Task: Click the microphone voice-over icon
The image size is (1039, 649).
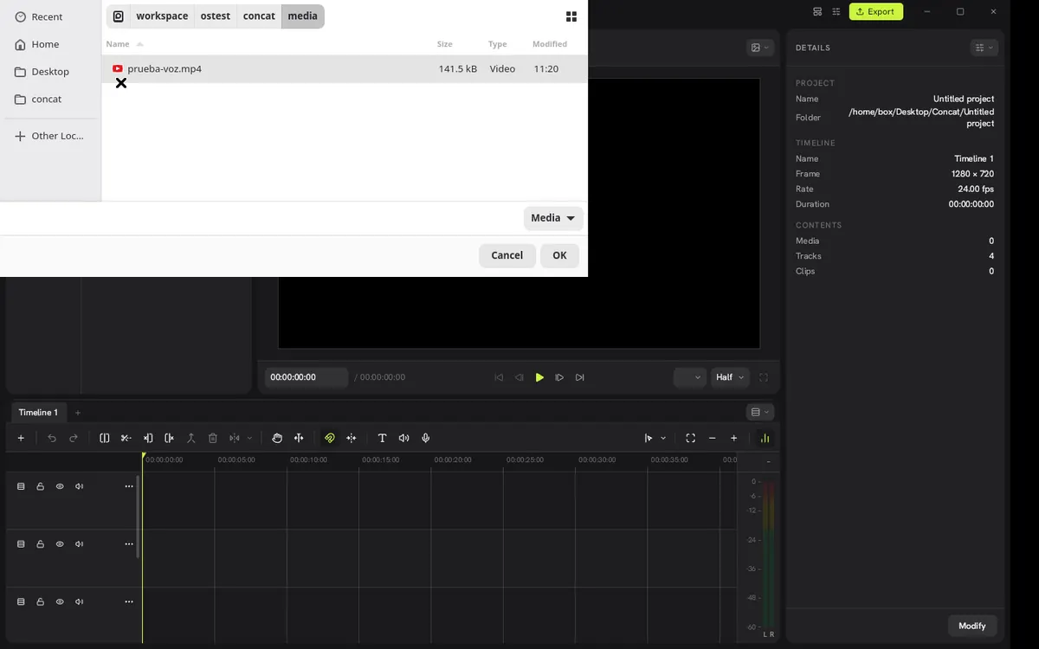Action: tap(426, 438)
